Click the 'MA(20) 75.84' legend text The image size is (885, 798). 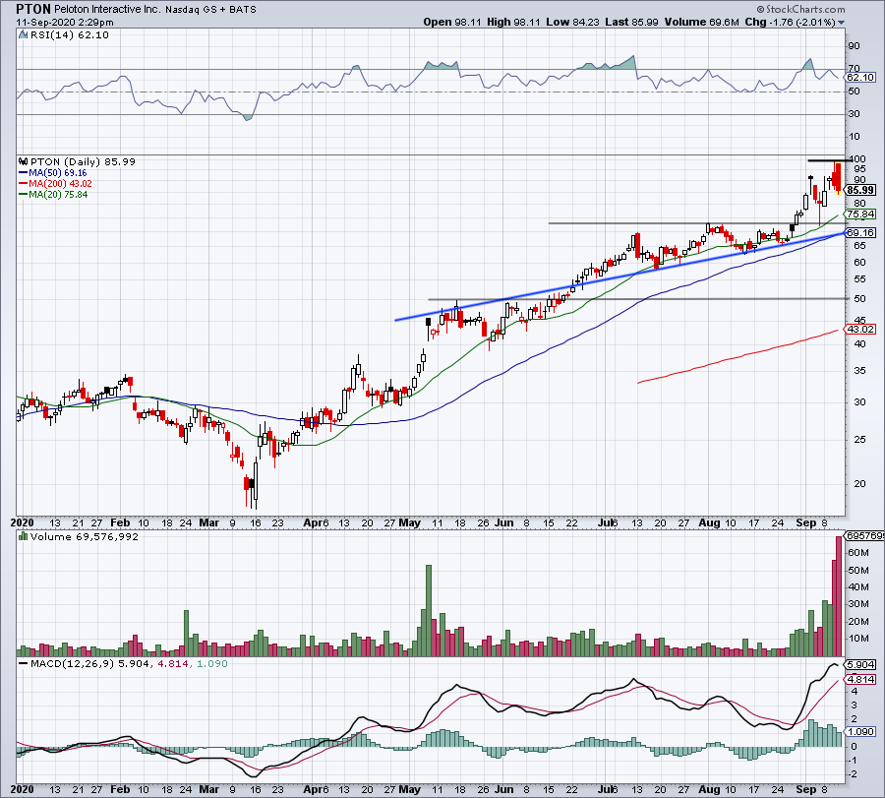[58, 194]
